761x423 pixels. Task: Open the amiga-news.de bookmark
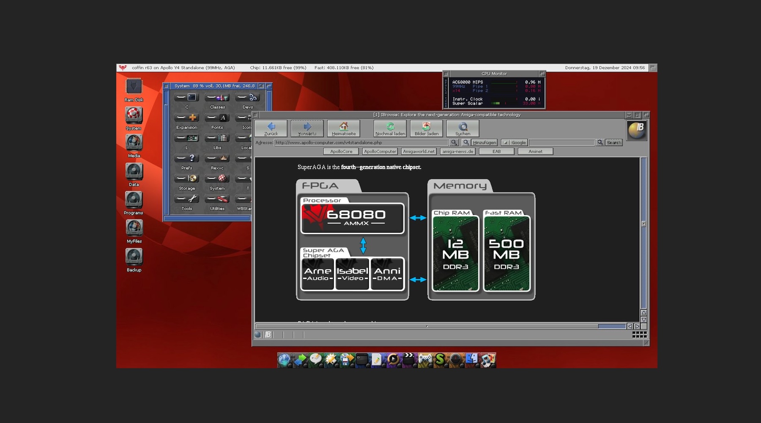coord(458,151)
